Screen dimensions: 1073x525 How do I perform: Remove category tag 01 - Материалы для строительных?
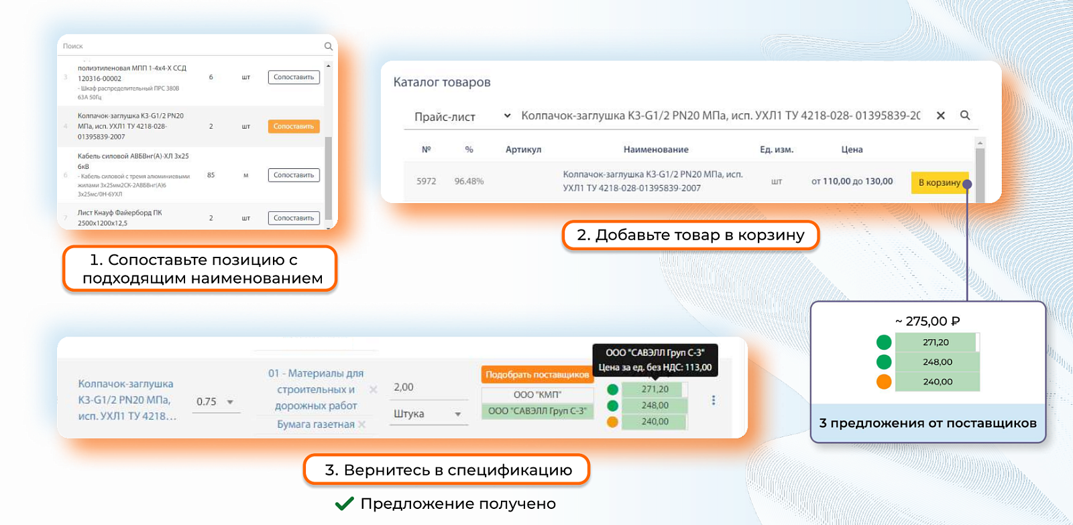[374, 390]
